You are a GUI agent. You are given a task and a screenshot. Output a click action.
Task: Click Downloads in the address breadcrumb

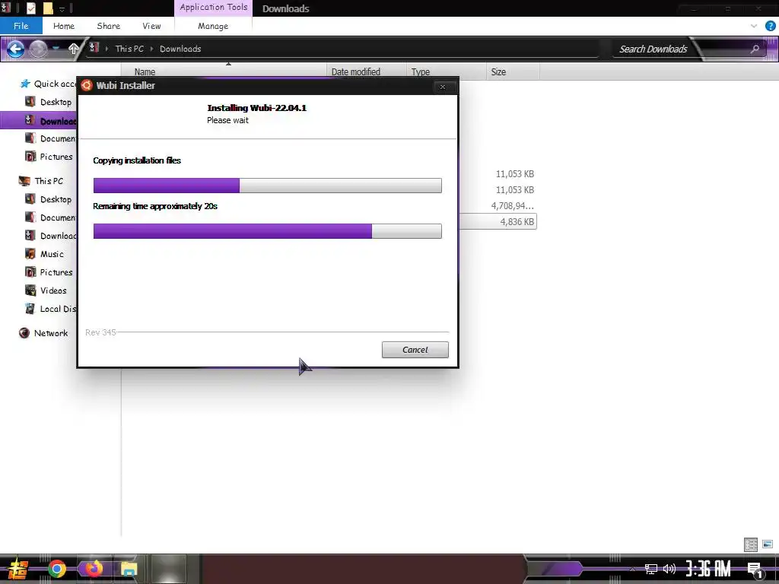point(180,49)
